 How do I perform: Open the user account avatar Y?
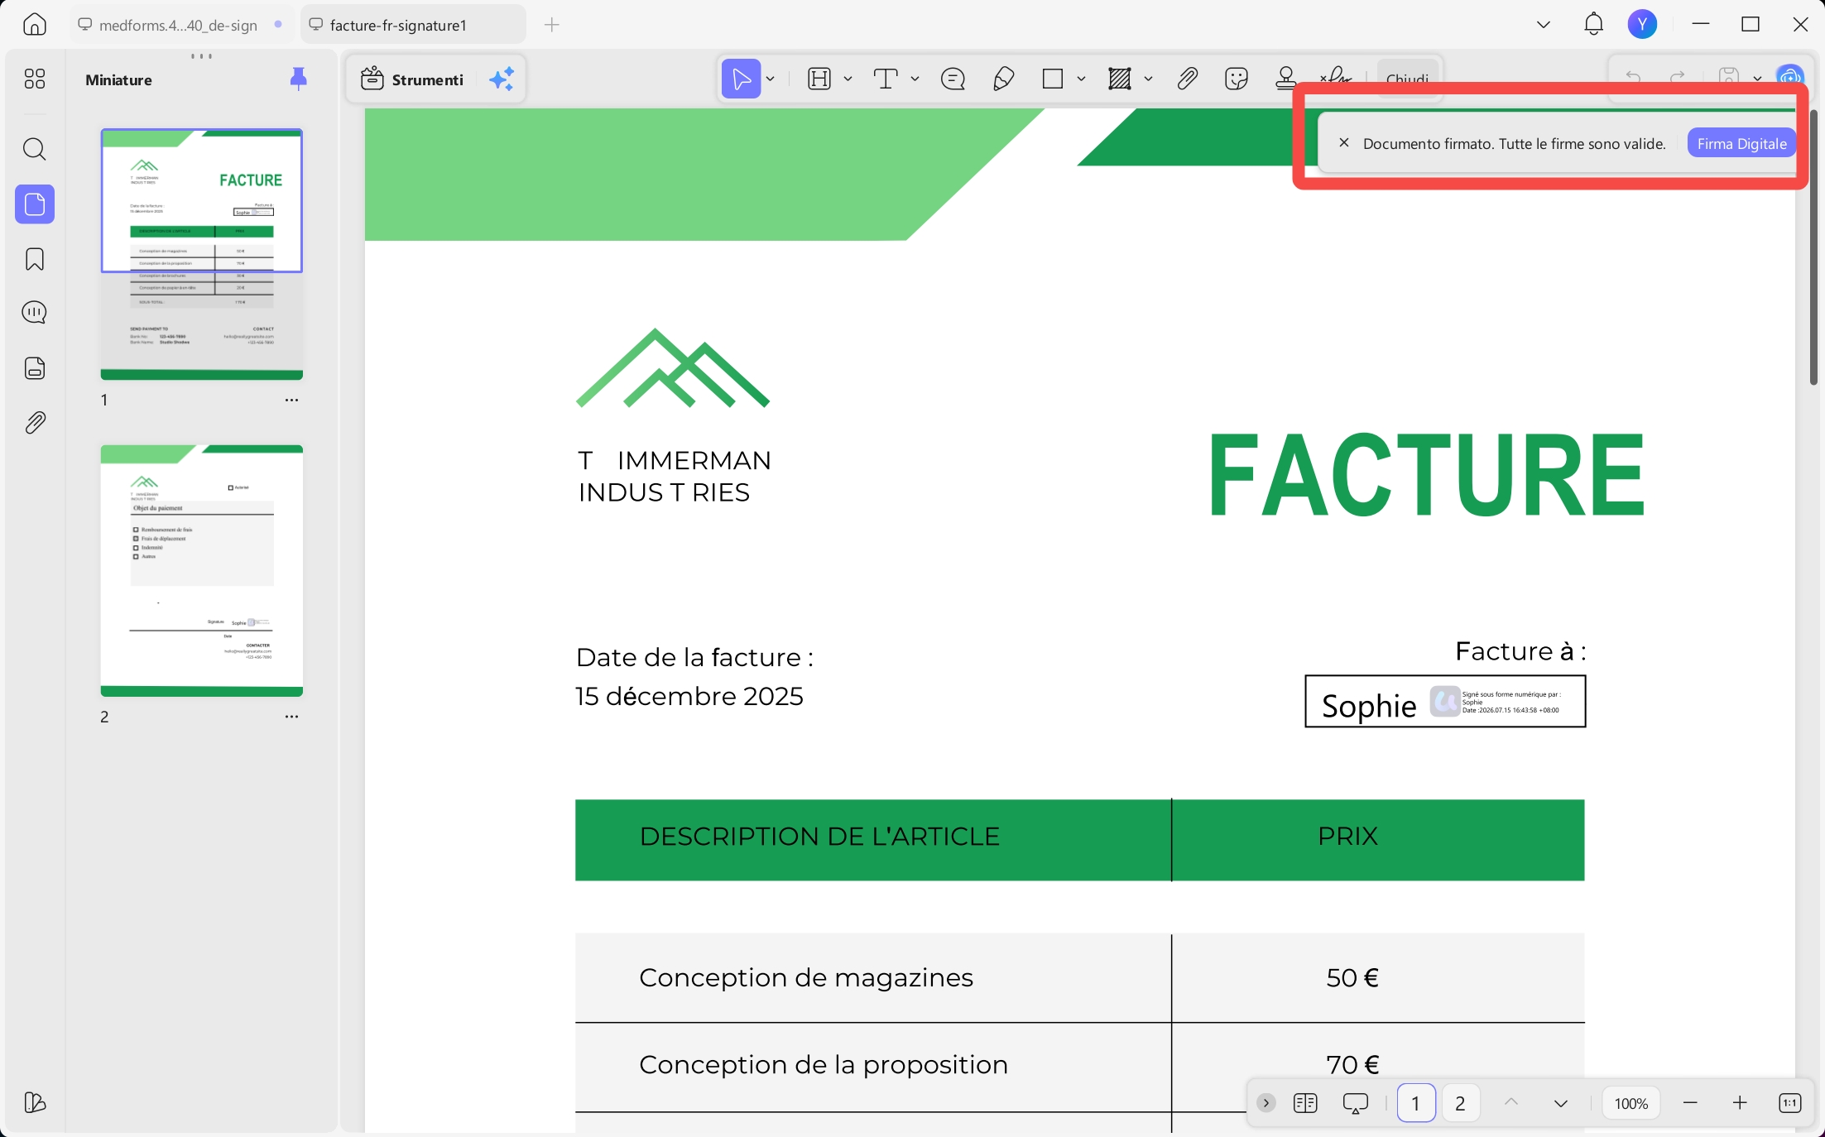click(1642, 25)
